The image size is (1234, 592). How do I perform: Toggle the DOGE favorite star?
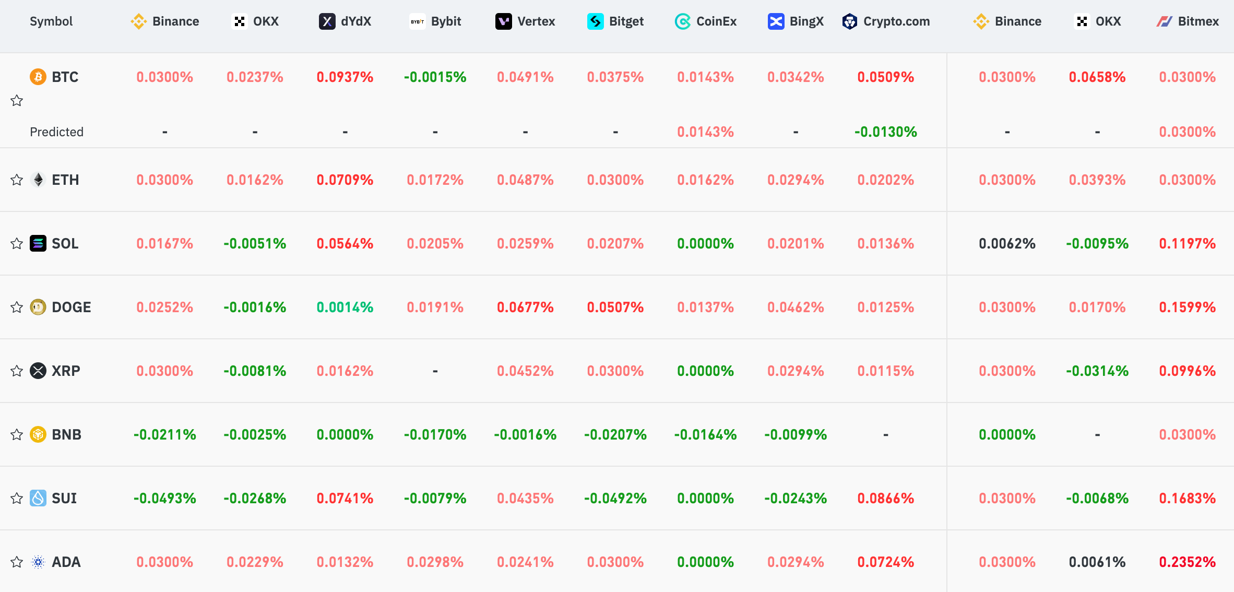coord(17,307)
